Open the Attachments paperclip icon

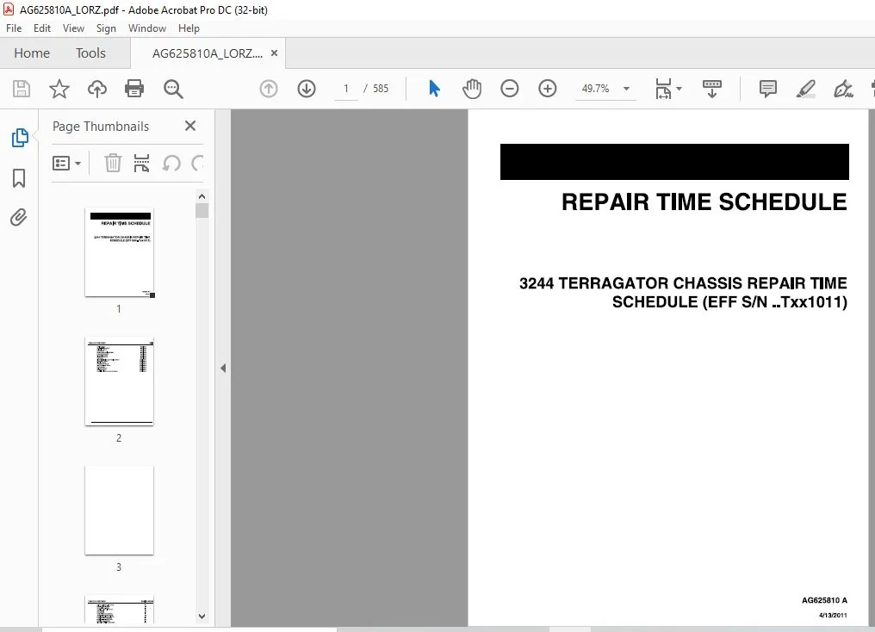coord(18,217)
